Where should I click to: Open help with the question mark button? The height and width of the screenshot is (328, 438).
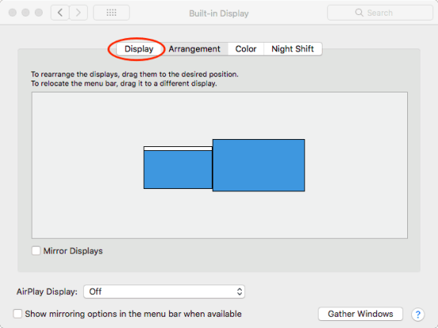pos(418,315)
